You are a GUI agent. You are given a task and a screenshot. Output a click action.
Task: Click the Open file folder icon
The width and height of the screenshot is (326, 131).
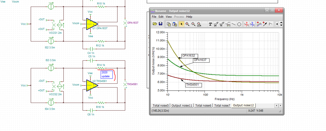(x=155, y=24)
